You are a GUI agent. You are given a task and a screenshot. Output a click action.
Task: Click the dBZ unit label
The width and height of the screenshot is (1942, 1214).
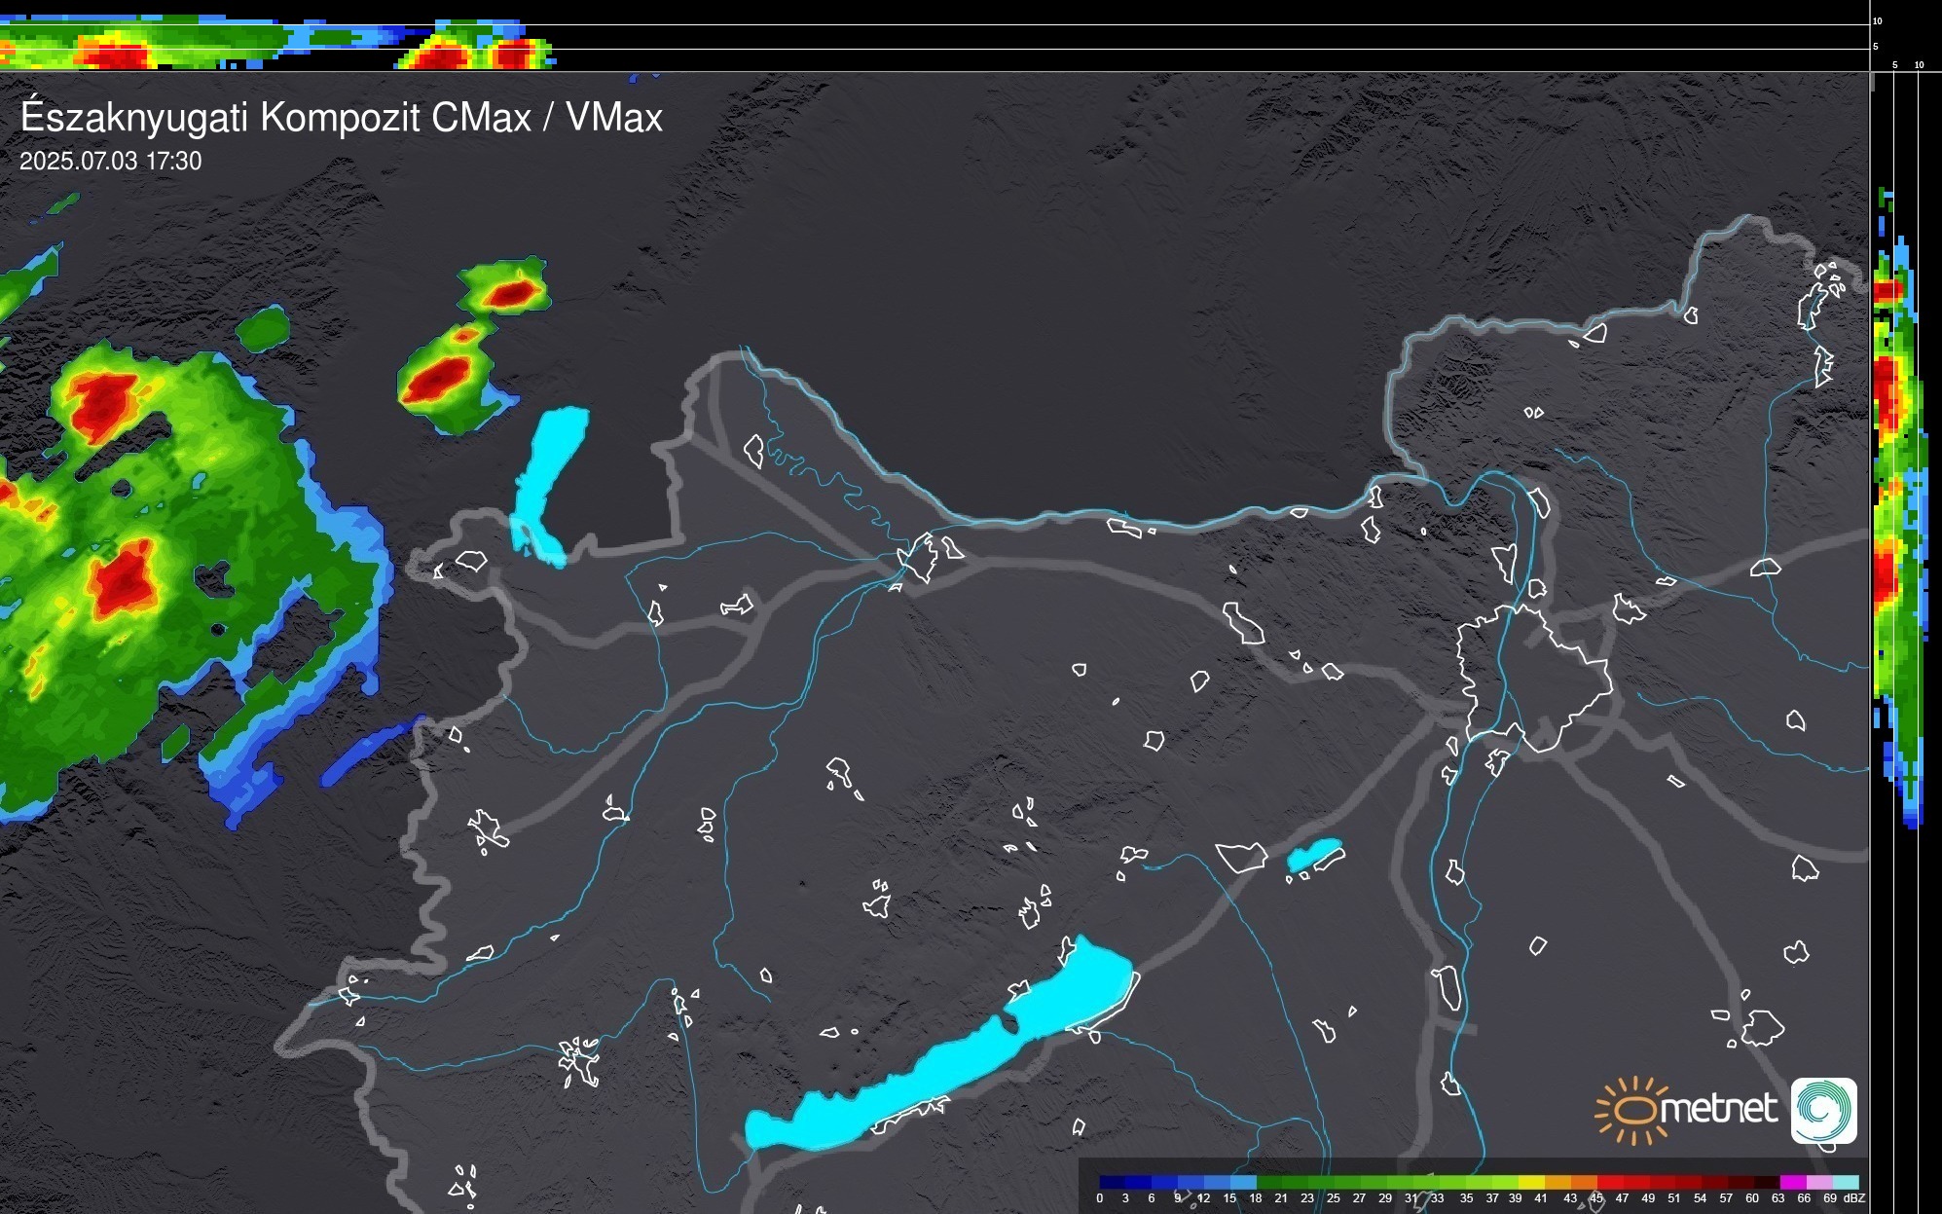pos(1854,1198)
